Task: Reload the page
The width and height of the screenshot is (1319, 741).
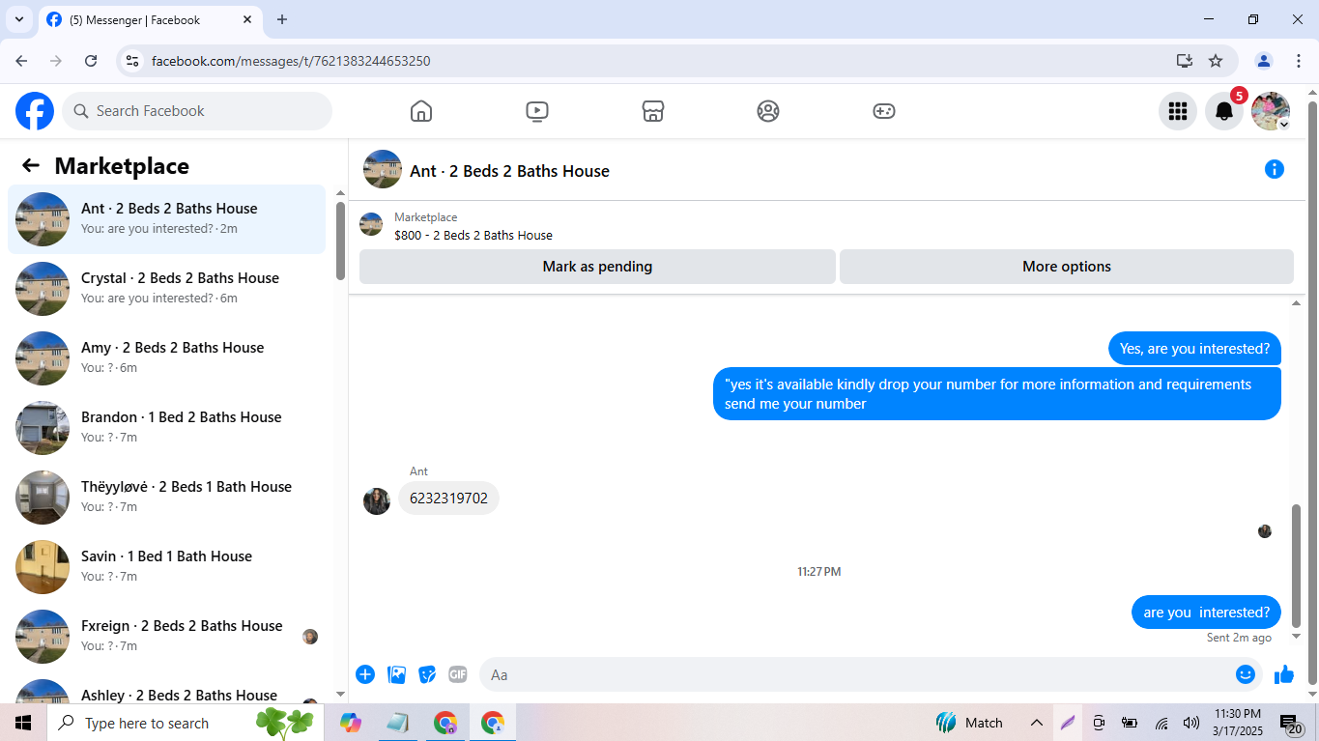Action: (91, 61)
